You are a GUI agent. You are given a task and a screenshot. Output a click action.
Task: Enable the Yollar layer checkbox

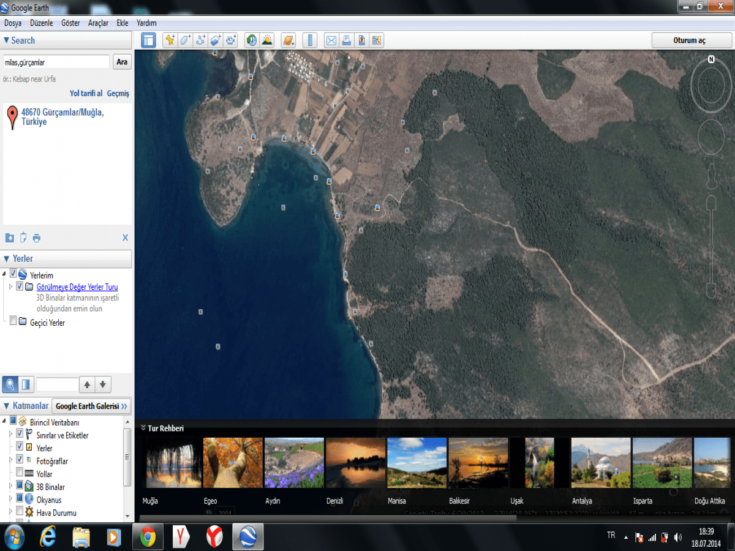point(20,473)
